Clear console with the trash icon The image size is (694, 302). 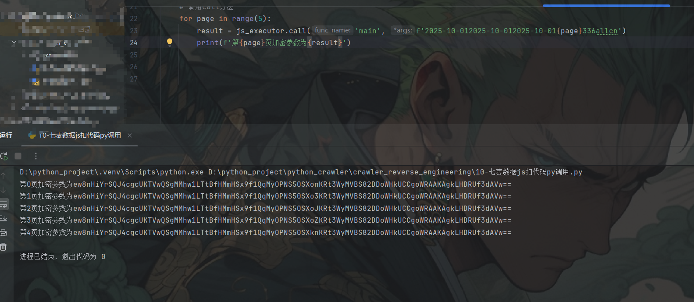tap(4, 247)
